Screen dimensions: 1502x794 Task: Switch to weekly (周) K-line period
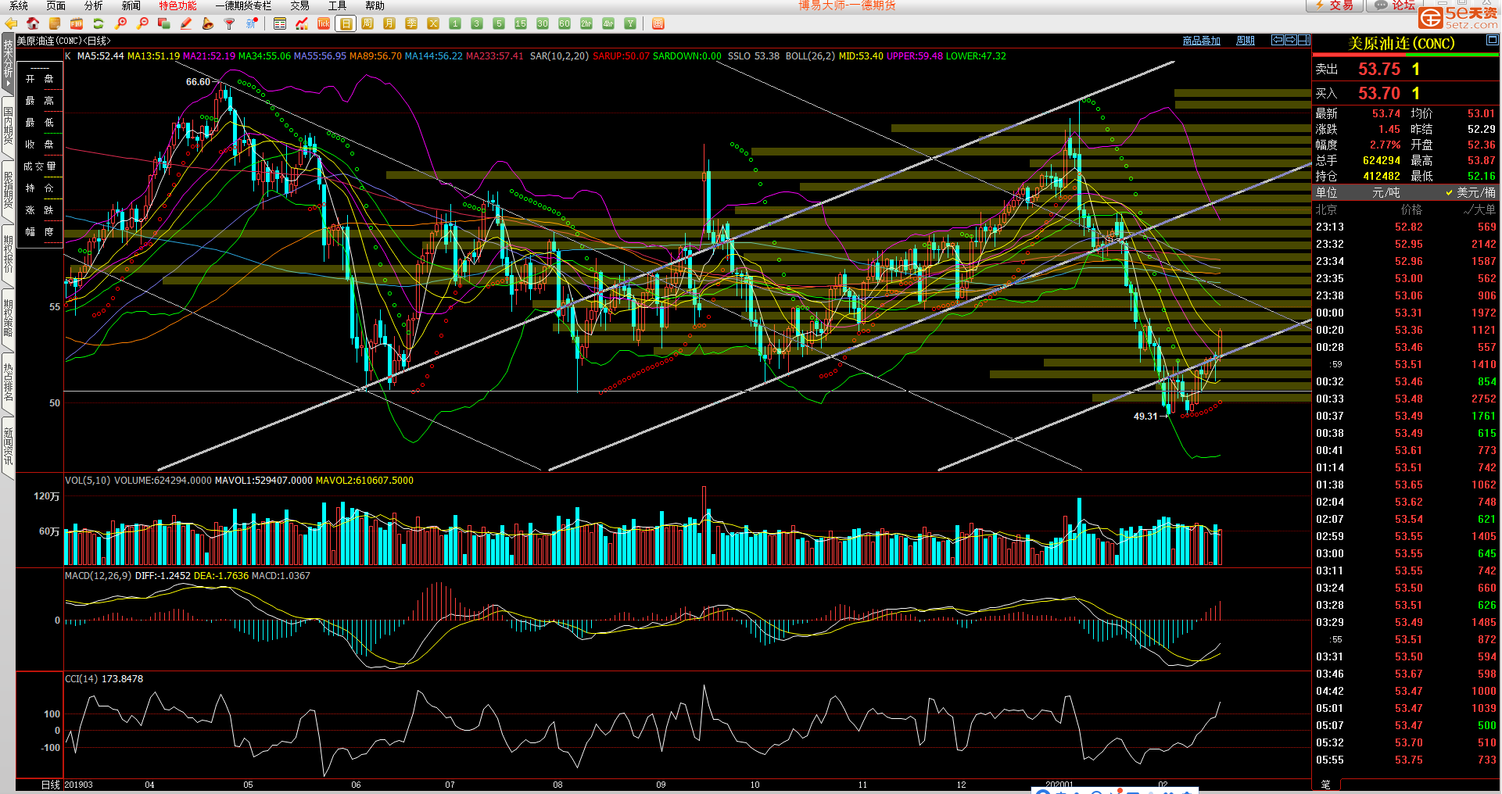pyautogui.click(x=367, y=23)
